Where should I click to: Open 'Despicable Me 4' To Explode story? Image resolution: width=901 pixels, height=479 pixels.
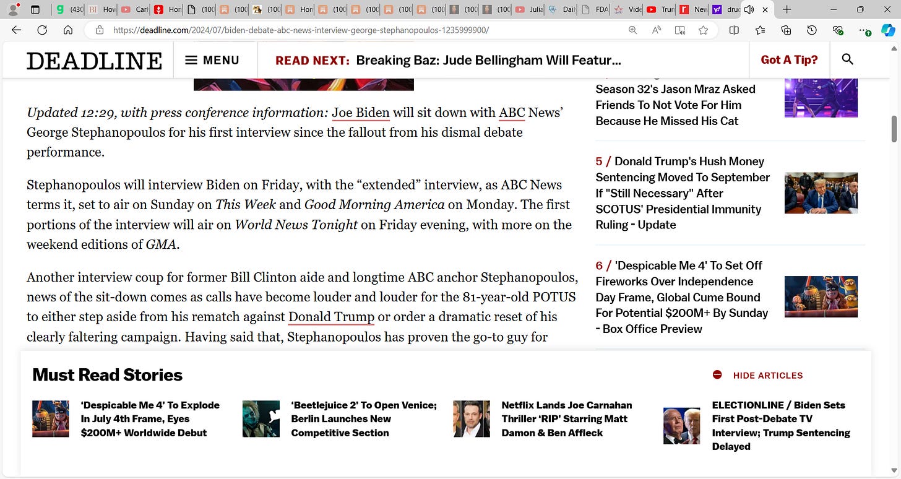[x=150, y=419]
